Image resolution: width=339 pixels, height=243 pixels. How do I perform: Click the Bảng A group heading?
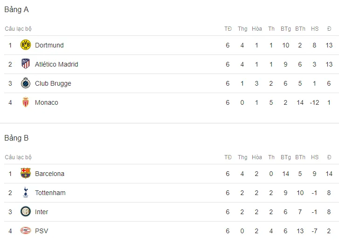point(16,10)
